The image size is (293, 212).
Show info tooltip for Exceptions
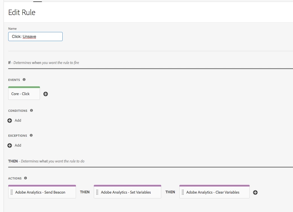click(x=31, y=135)
